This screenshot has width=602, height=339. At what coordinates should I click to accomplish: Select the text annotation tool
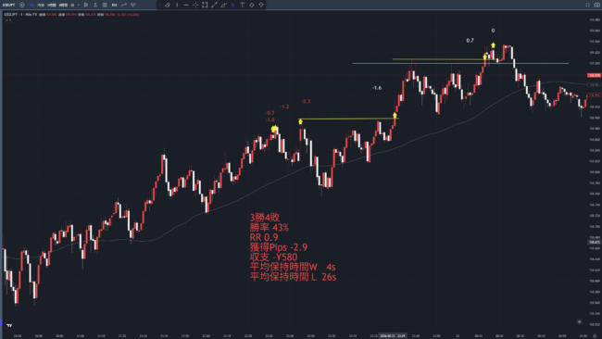243,5
